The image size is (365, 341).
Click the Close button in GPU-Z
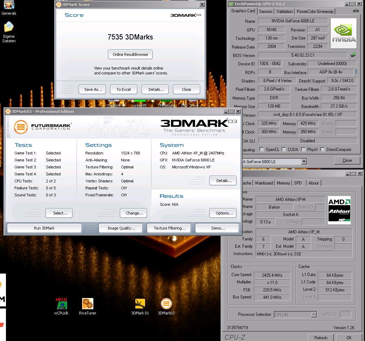[x=347, y=160]
